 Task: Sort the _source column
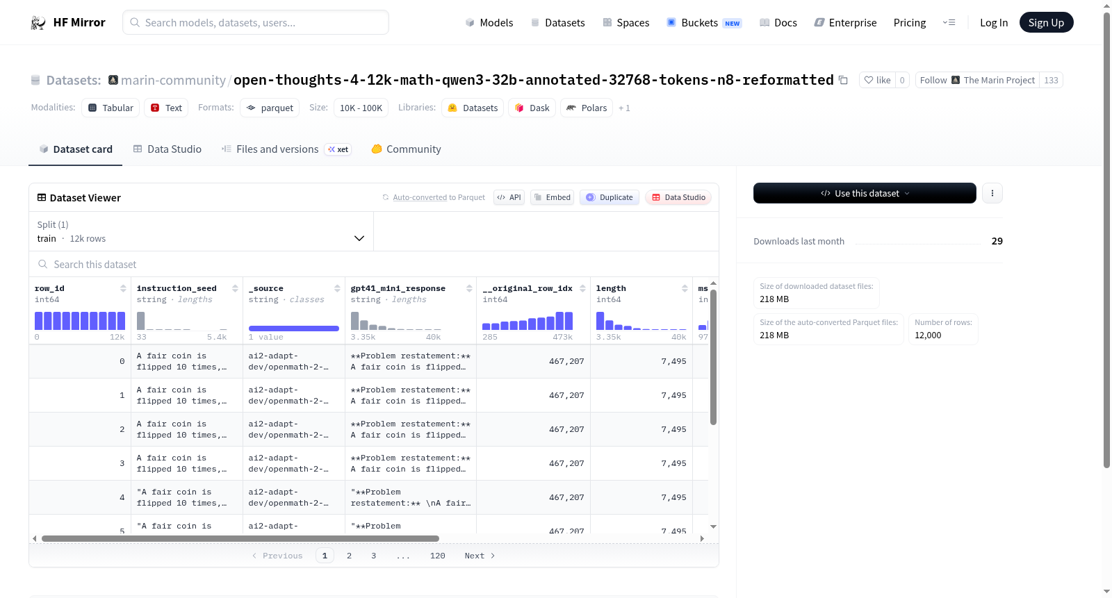[337, 288]
